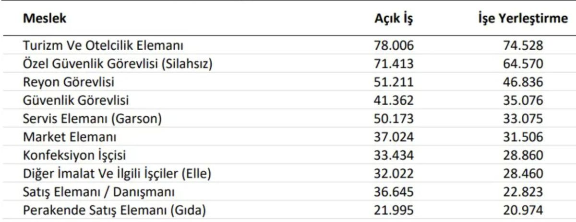576x222 pixels.
Task: Click the 21.995 Açık İş value
Action: (x=394, y=210)
